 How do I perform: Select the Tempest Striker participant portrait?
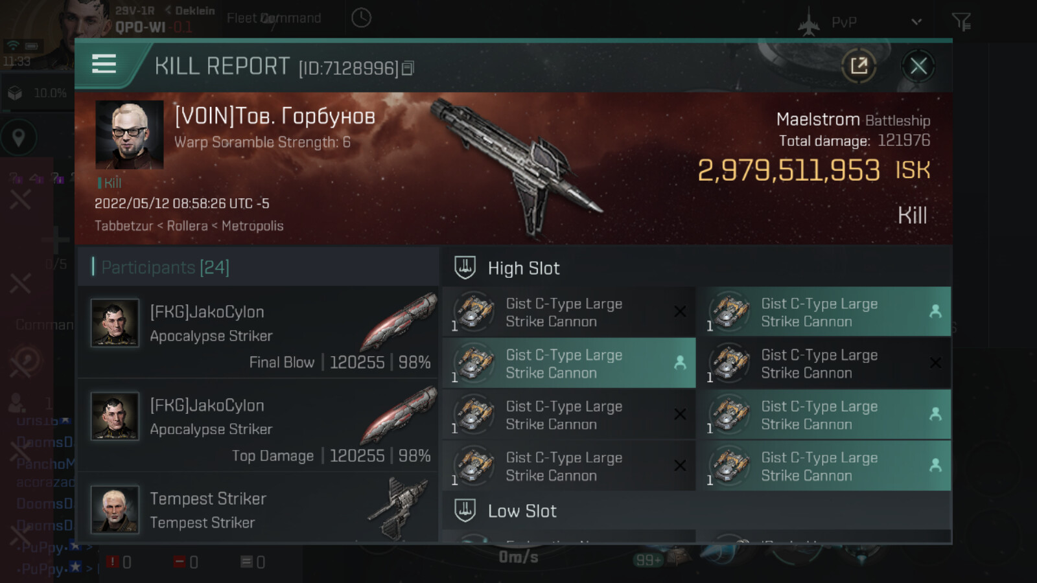coord(115,509)
